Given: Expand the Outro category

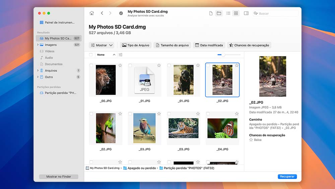Looking at the screenshot, I should click(38, 77).
